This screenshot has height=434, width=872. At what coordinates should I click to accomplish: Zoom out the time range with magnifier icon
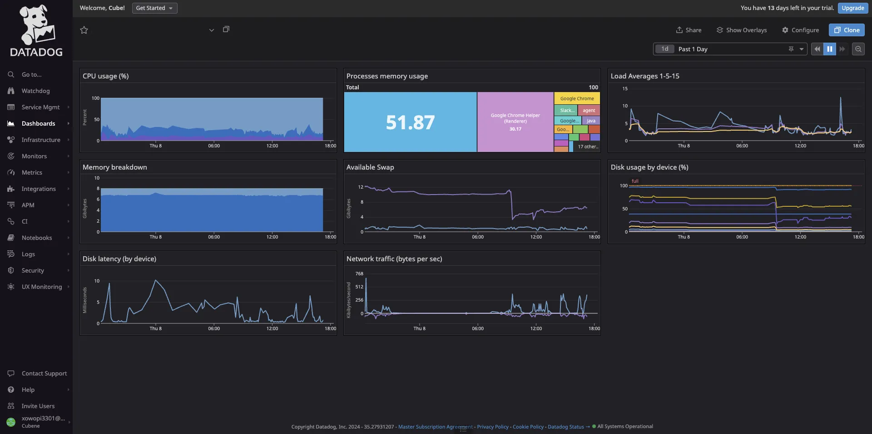pos(858,49)
